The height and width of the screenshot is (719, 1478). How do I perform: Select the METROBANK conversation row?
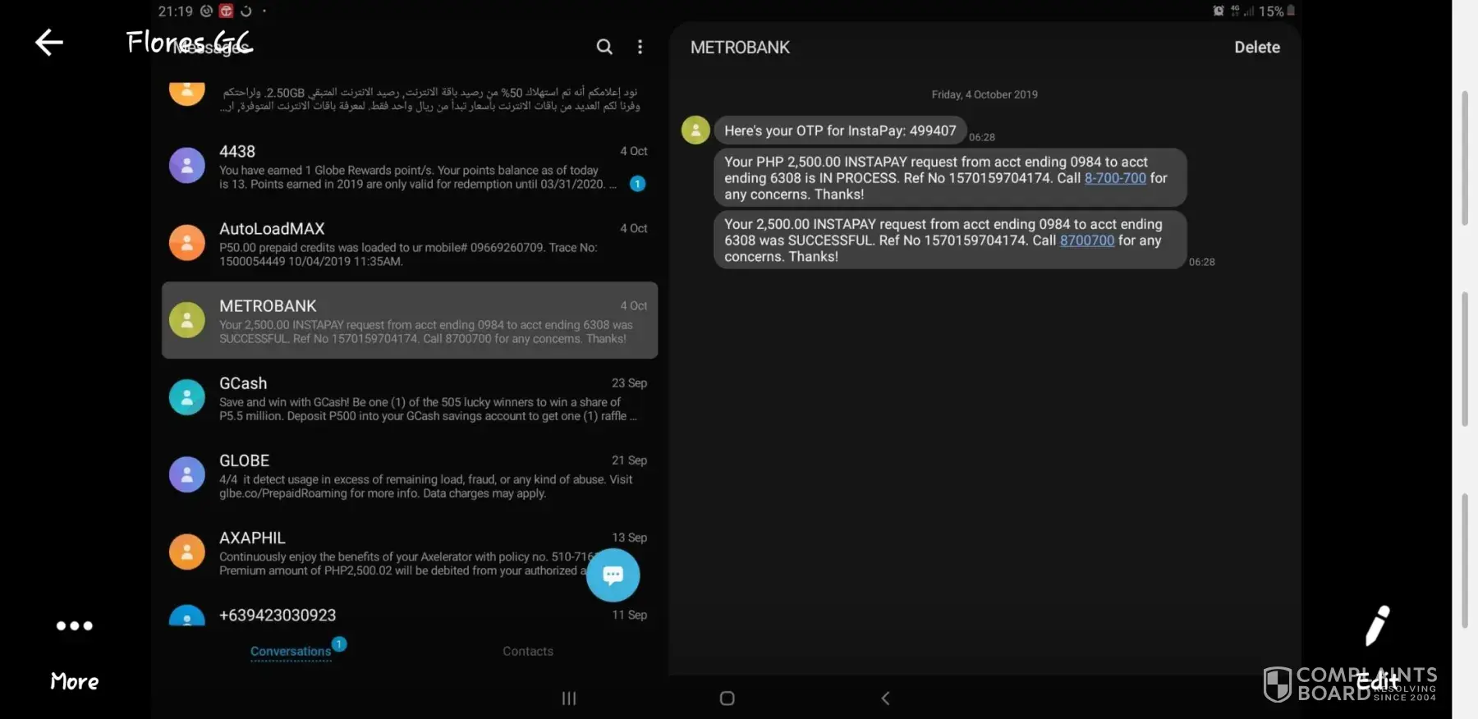(x=410, y=320)
